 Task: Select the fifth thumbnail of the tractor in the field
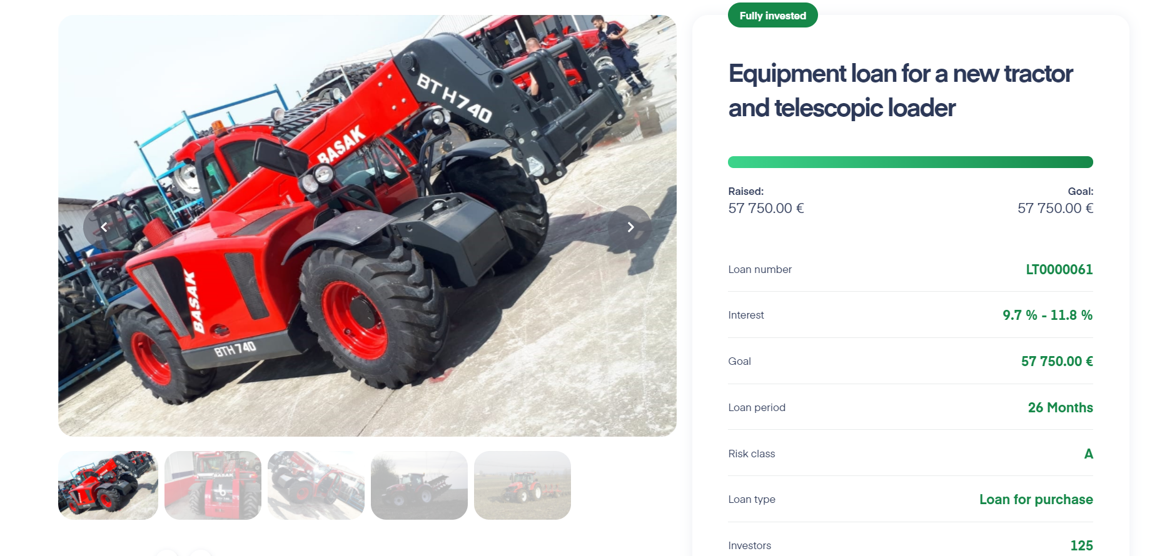tap(522, 485)
